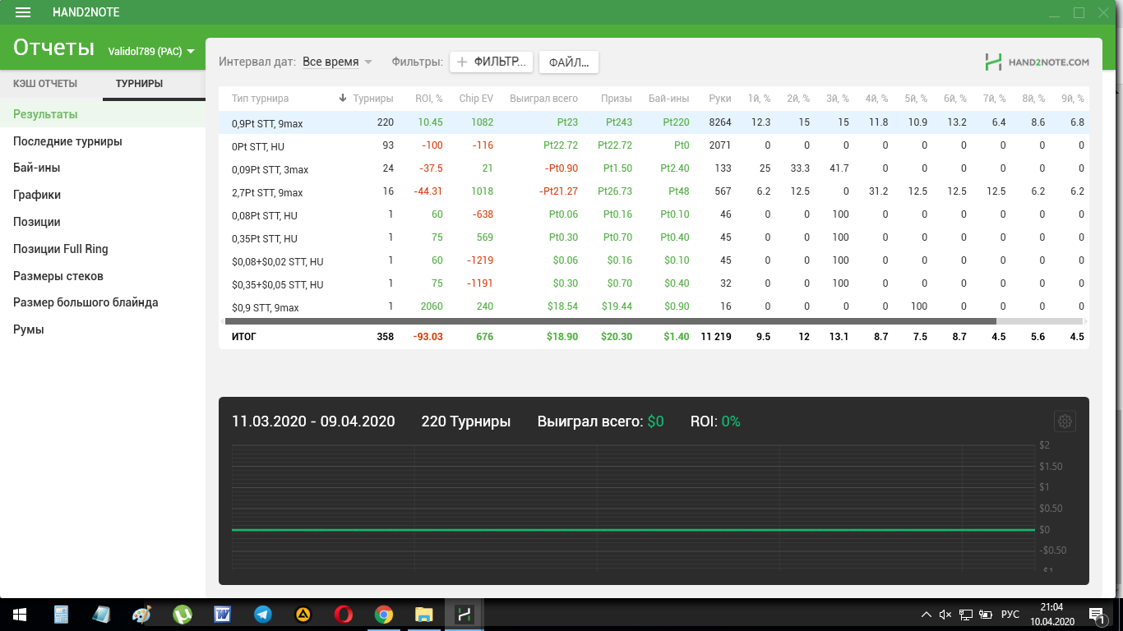Open the hamburger menu in Hand2Note
The width and height of the screenshot is (1123, 631).
point(23,12)
